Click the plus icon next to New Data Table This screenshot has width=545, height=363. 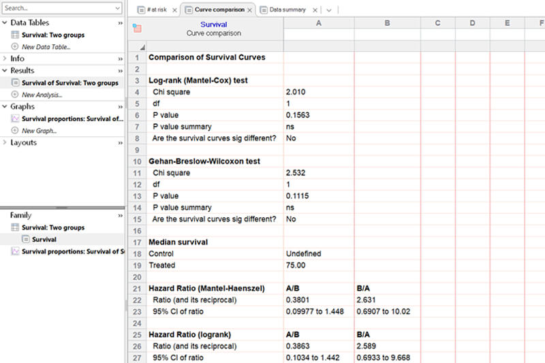(x=15, y=47)
